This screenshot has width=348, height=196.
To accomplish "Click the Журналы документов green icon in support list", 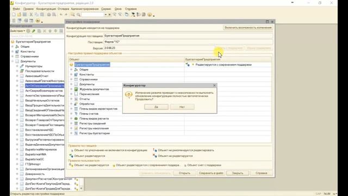I will coord(76,89).
